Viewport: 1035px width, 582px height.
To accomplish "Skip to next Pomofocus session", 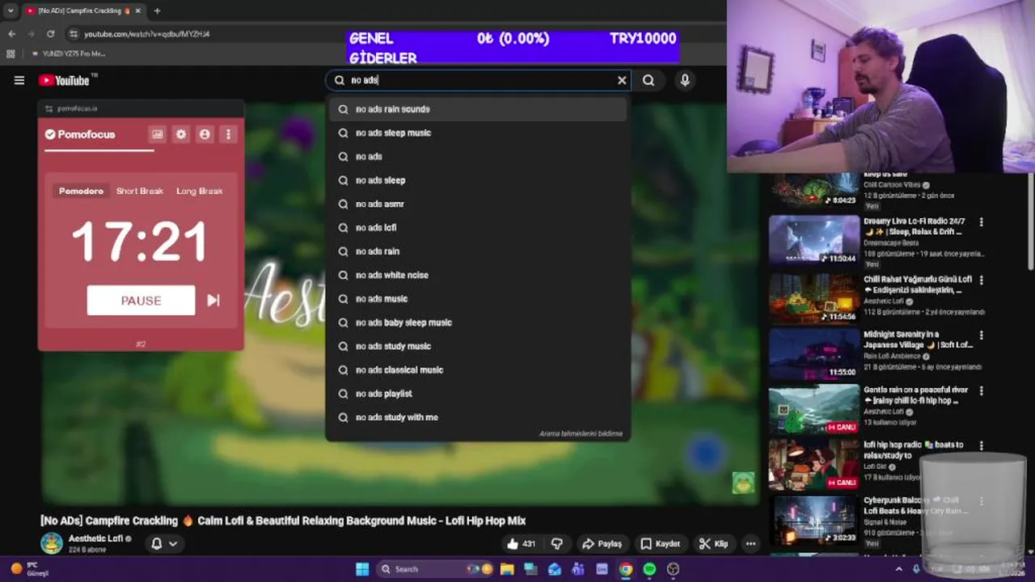I will pyautogui.click(x=213, y=300).
